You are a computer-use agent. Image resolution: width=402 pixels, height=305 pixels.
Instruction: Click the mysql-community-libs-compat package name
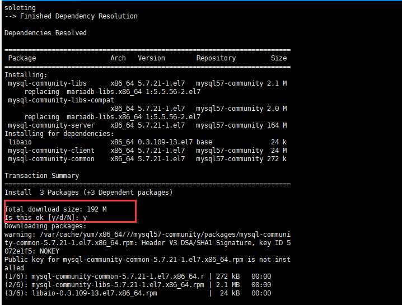tap(61, 100)
